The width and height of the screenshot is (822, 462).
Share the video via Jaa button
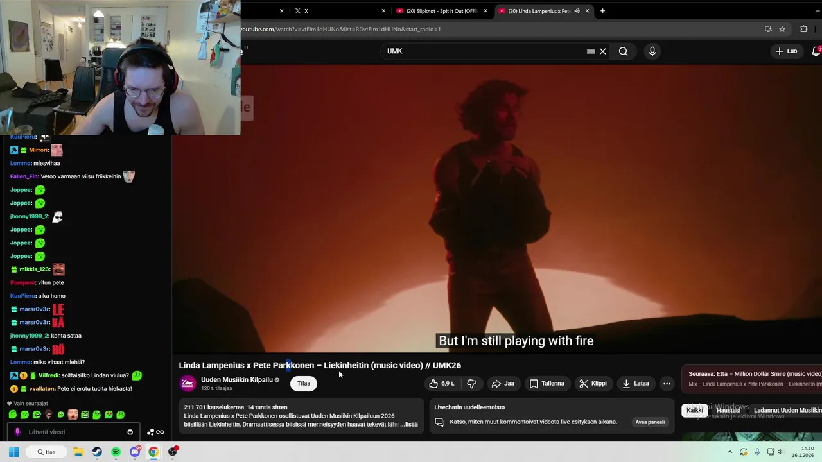(x=502, y=384)
